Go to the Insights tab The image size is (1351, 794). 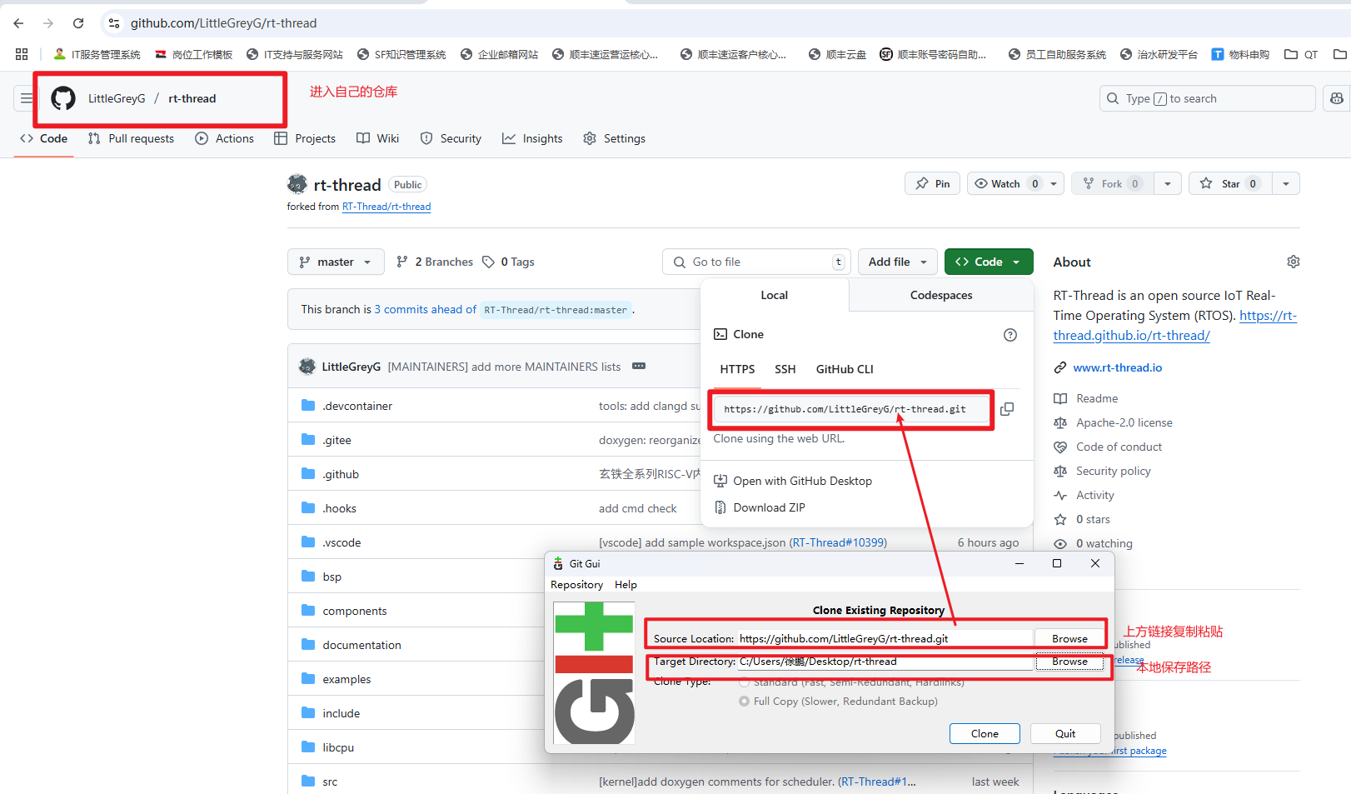click(x=532, y=138)
